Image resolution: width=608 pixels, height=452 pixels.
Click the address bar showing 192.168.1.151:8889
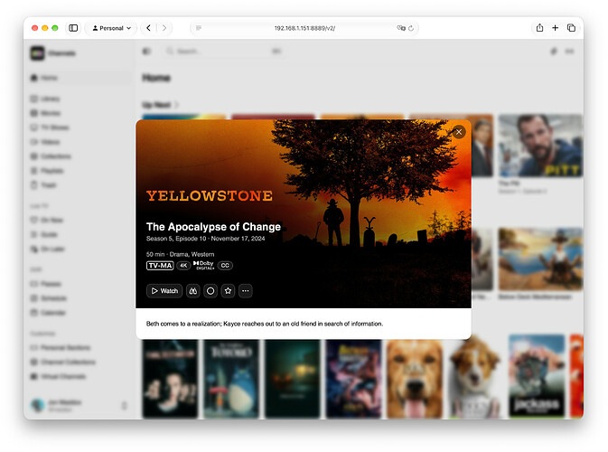[x=304, y=28]
